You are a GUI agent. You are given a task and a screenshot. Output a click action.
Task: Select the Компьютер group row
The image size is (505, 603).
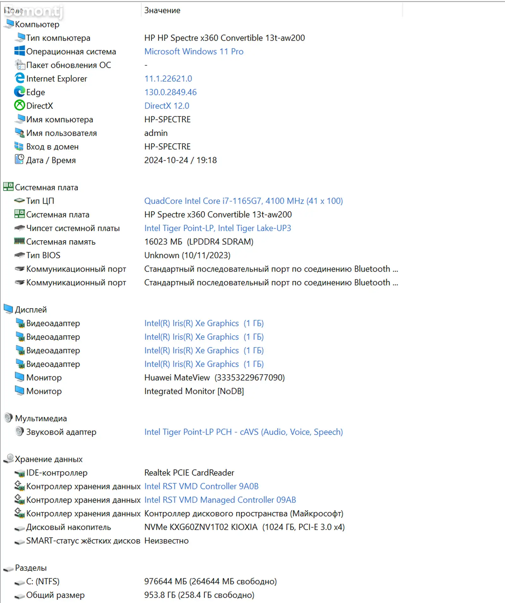[x=37, y=24]
